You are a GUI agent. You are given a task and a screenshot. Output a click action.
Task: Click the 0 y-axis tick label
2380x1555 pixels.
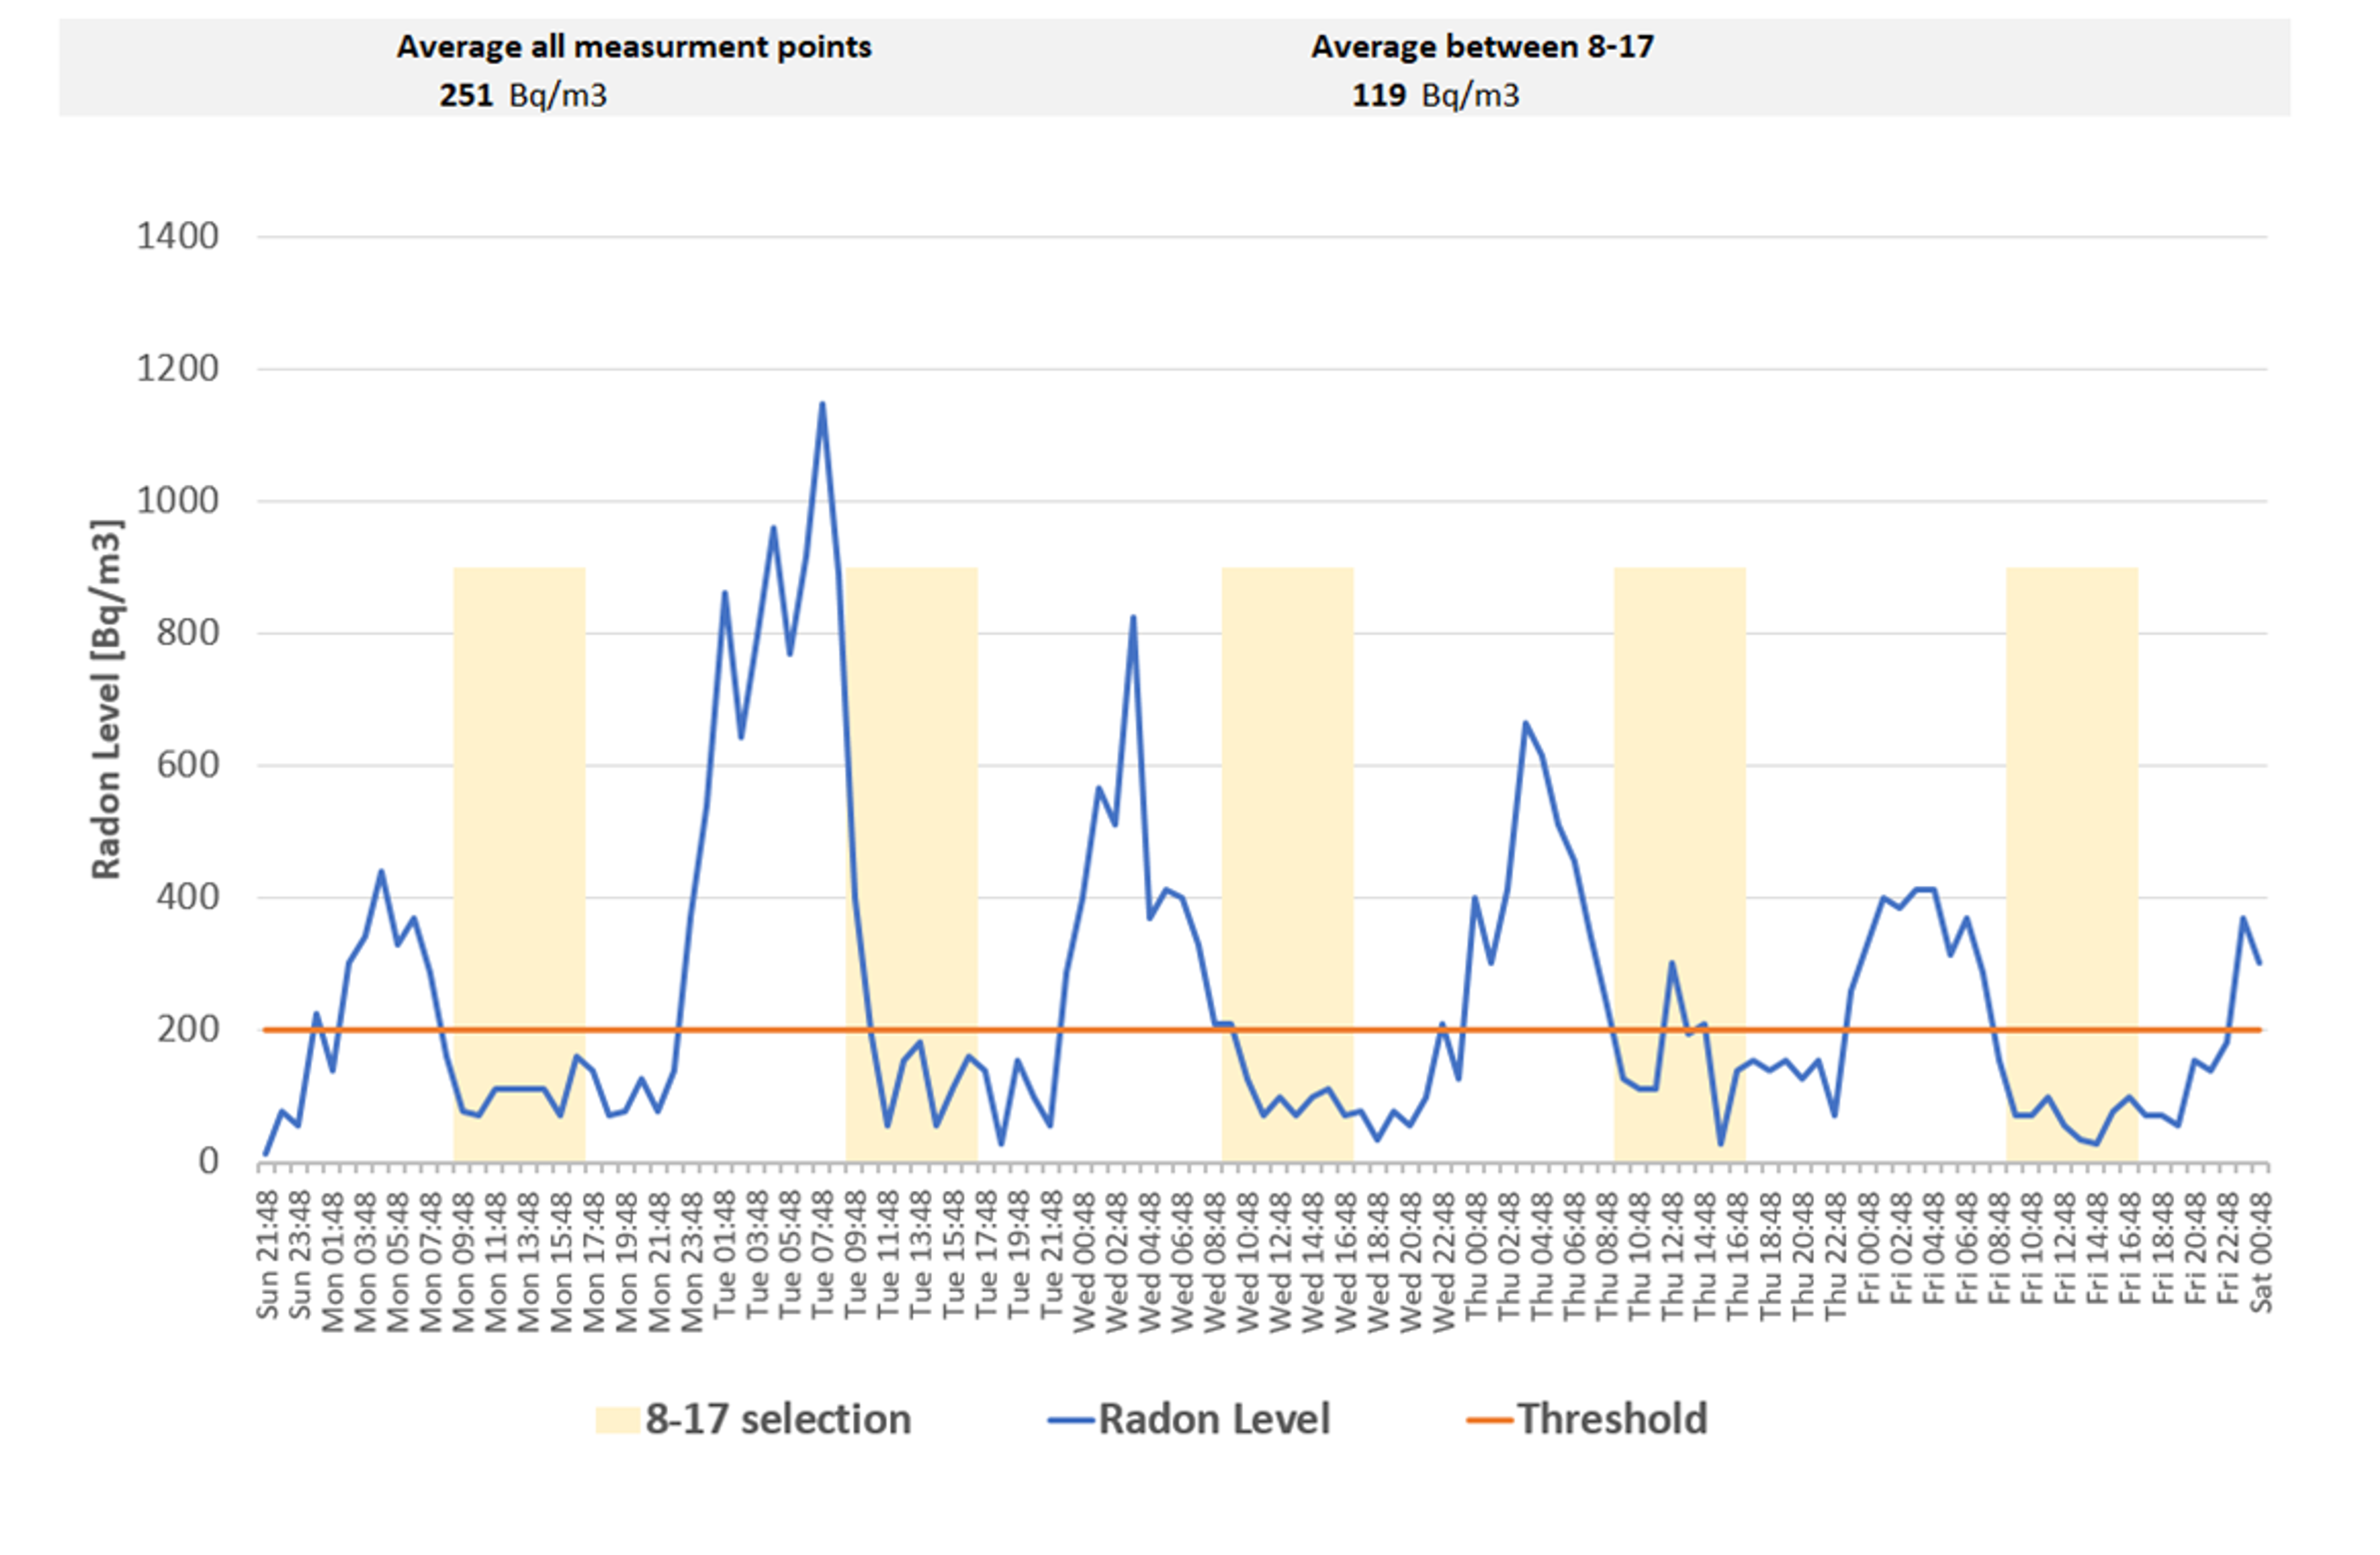208,1161
